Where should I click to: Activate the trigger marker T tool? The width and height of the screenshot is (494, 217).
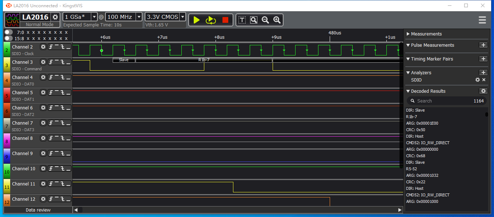[x=242, y=20]
